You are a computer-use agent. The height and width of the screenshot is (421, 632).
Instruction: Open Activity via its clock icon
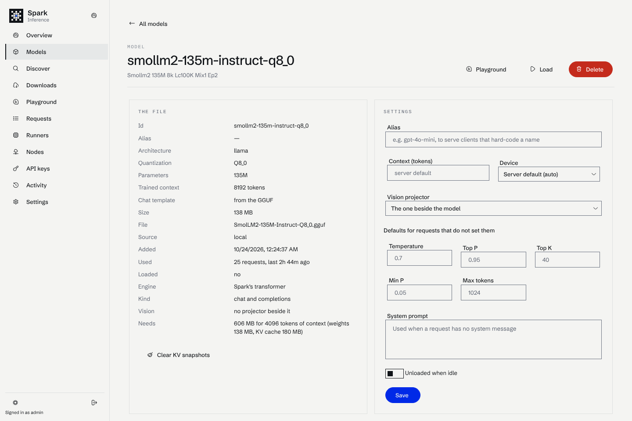click(16, 185)
